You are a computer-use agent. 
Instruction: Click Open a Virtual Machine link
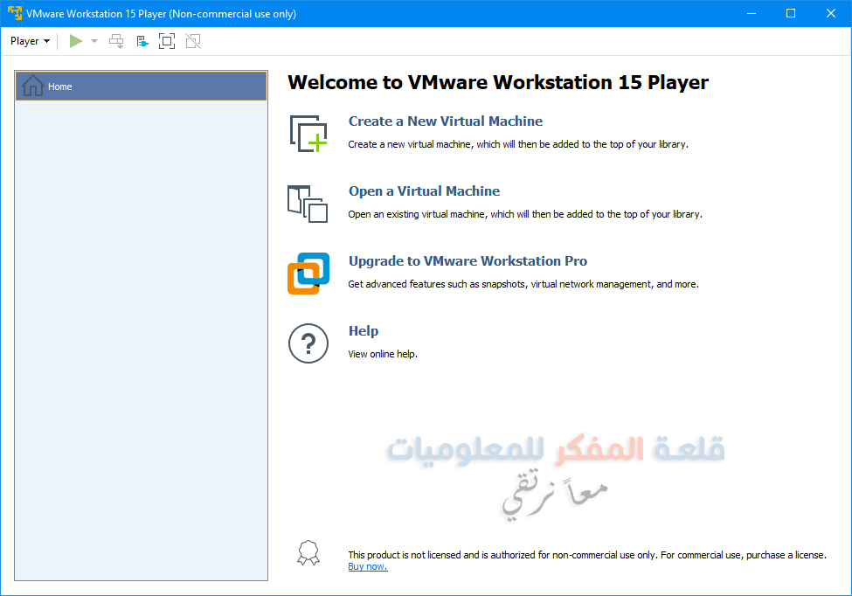(424, 191)
